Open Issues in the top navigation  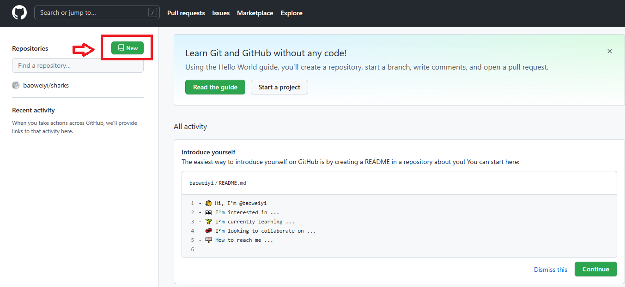221,13
